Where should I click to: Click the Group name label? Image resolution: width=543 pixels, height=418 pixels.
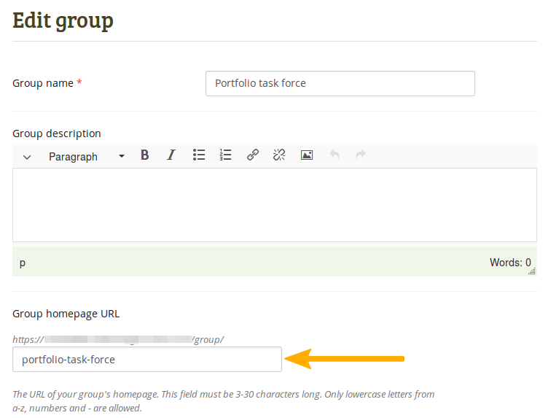(43, 83)
